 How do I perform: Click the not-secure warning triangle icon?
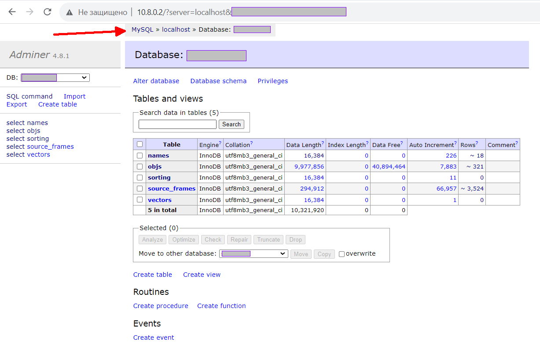[70, 12]
